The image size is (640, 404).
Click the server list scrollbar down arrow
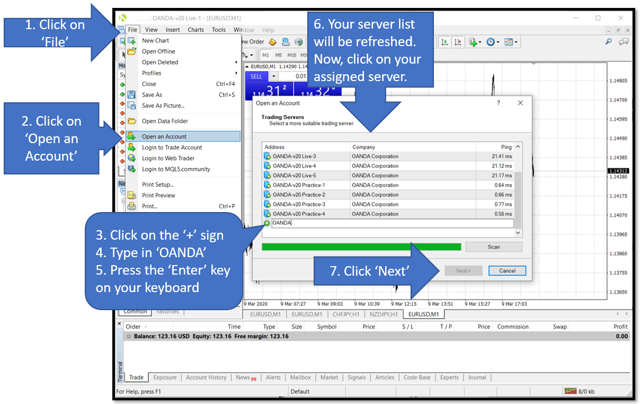tap(518, 233)
